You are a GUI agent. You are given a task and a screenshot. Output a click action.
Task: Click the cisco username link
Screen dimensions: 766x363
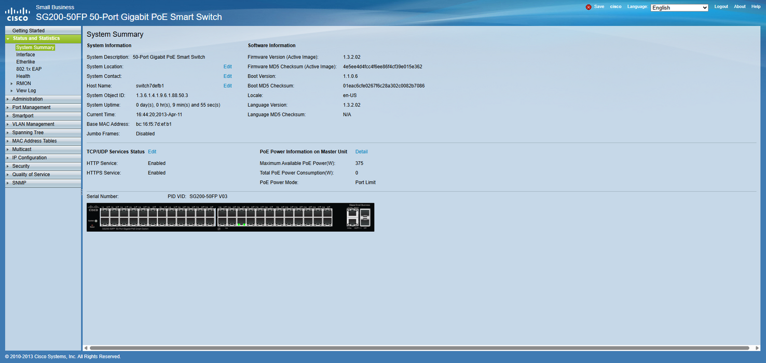(615, 7)
